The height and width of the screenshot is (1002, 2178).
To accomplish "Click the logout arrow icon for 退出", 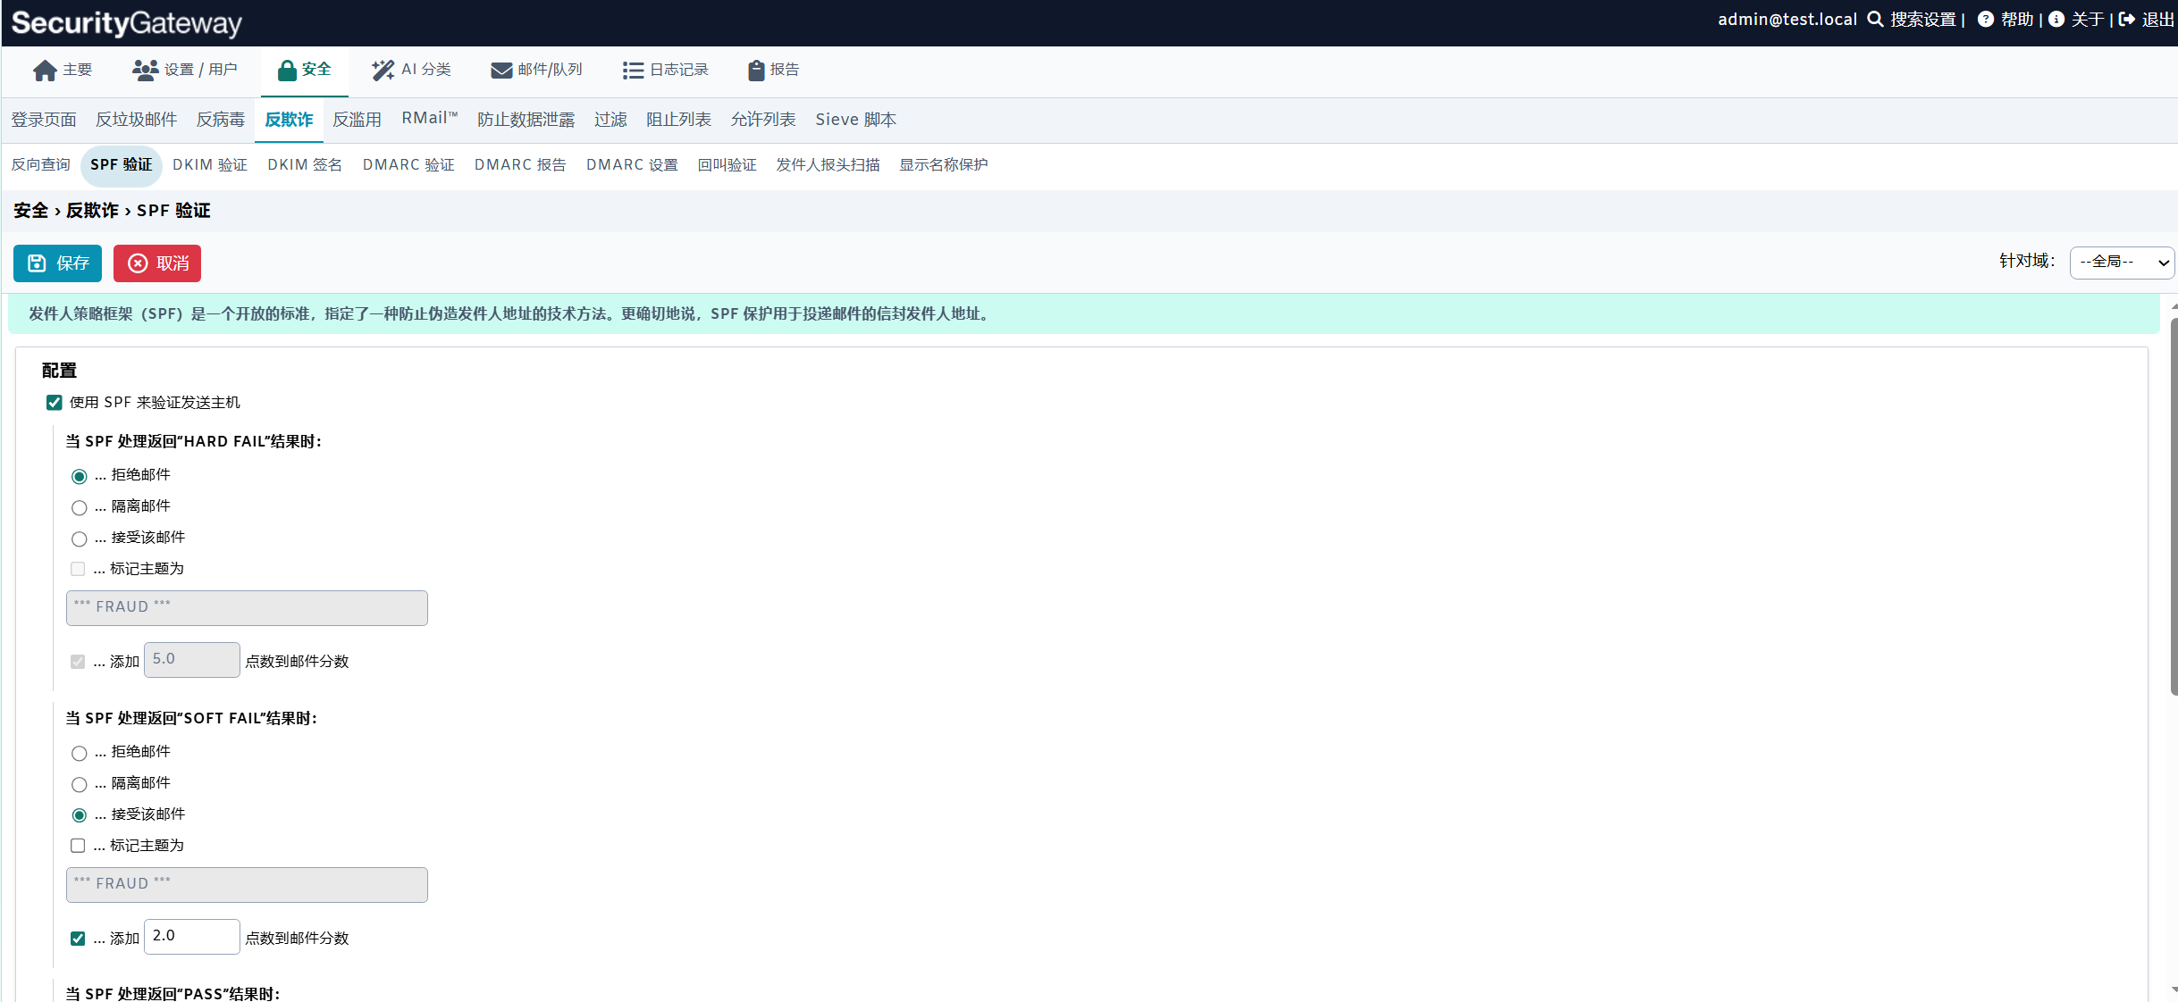I will tap(2127, 20).
